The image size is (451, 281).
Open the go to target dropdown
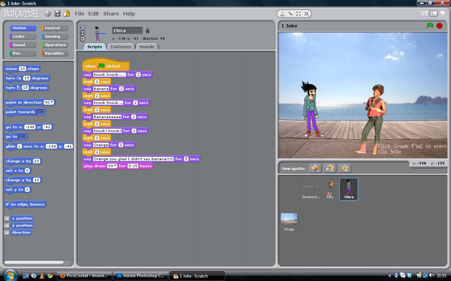(x=23, y=137)
